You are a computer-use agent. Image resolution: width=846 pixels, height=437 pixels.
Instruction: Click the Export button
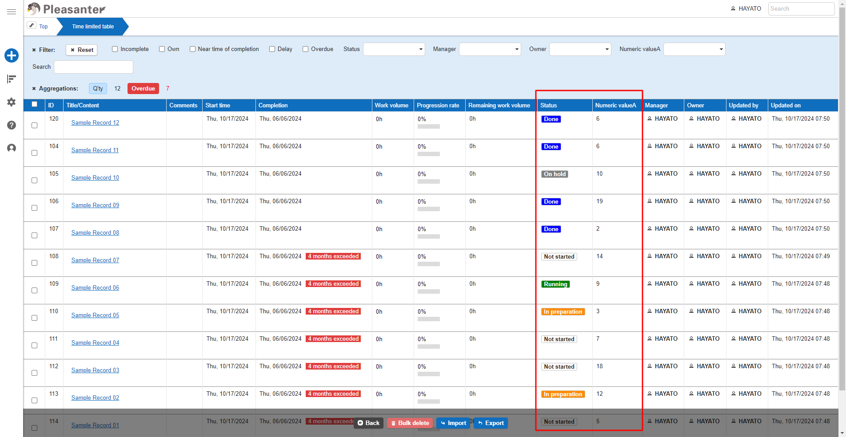(491, 423)
